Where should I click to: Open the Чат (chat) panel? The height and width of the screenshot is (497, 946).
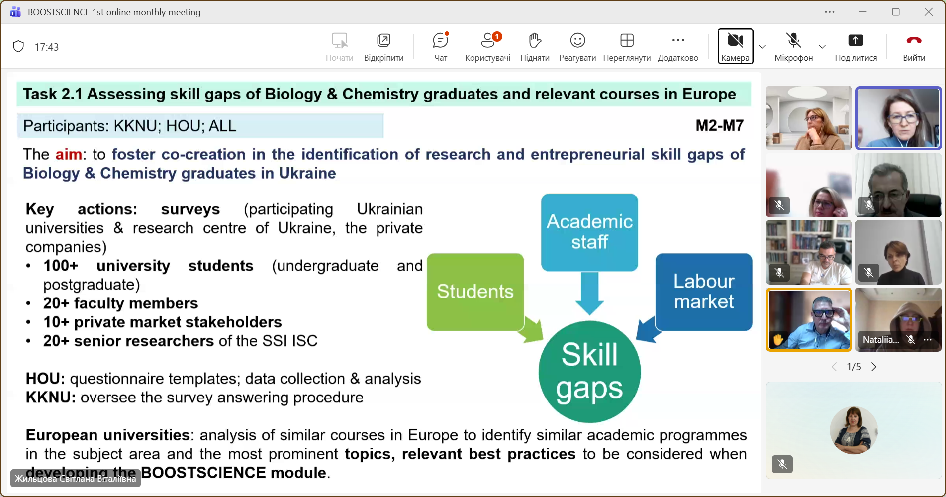point(440,47)
